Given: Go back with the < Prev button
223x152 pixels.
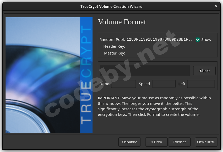Looking at the screenshot, I should tap(156, 142).
